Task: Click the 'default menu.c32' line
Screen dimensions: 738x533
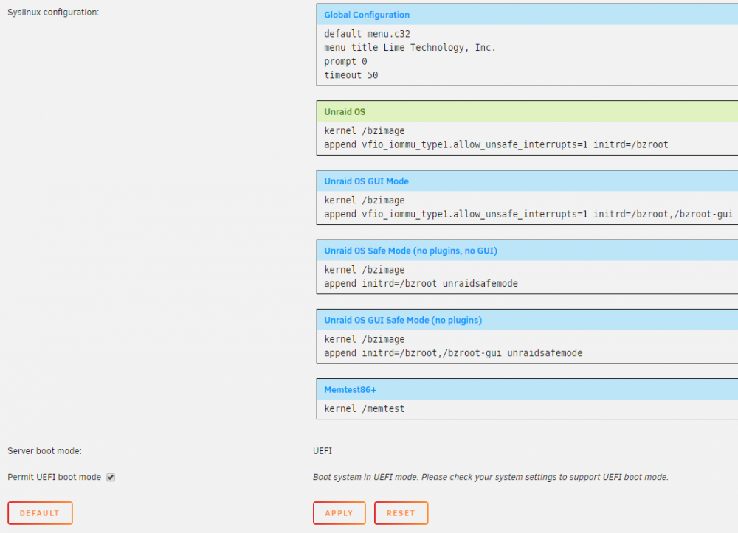Action: tap(367, 34)
